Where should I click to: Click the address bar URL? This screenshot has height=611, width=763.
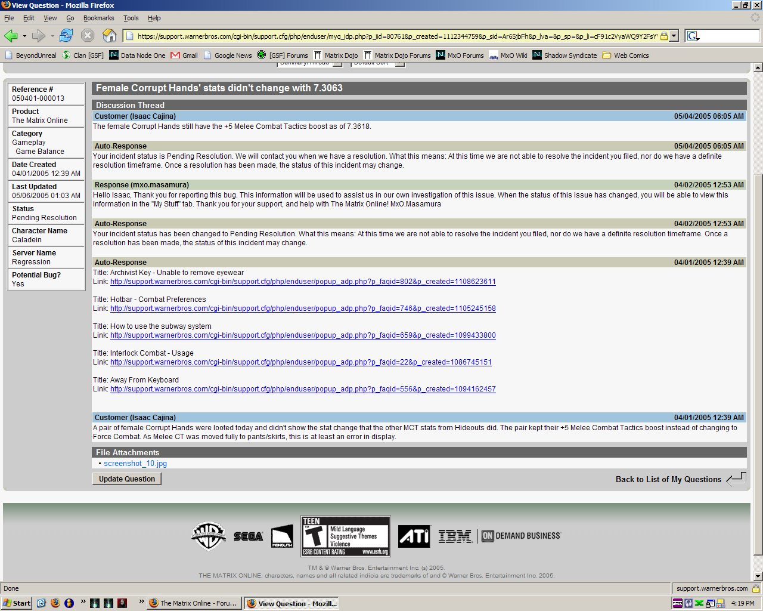[397, 36]
